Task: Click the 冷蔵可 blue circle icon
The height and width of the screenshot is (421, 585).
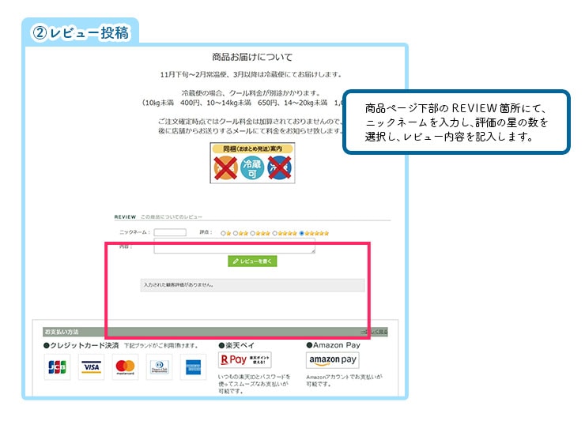Action: [251, 168]
